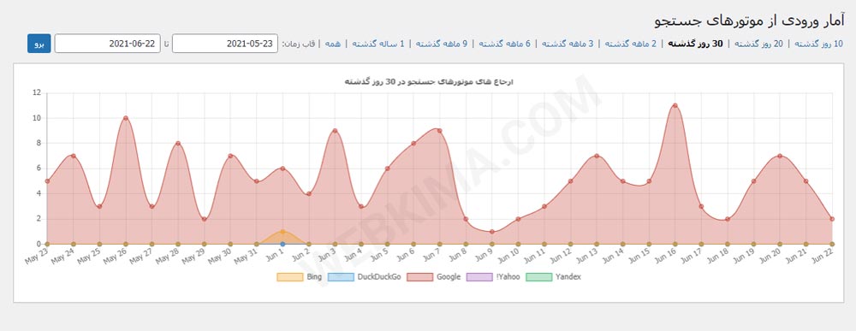Click the Jun 1 x-axis label
Viewport: 856px width, 331px height.
coord(274,255)
